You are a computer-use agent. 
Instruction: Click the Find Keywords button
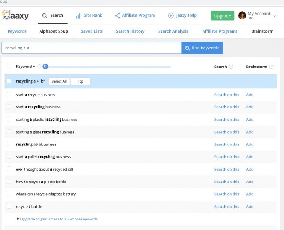[202, 48]
